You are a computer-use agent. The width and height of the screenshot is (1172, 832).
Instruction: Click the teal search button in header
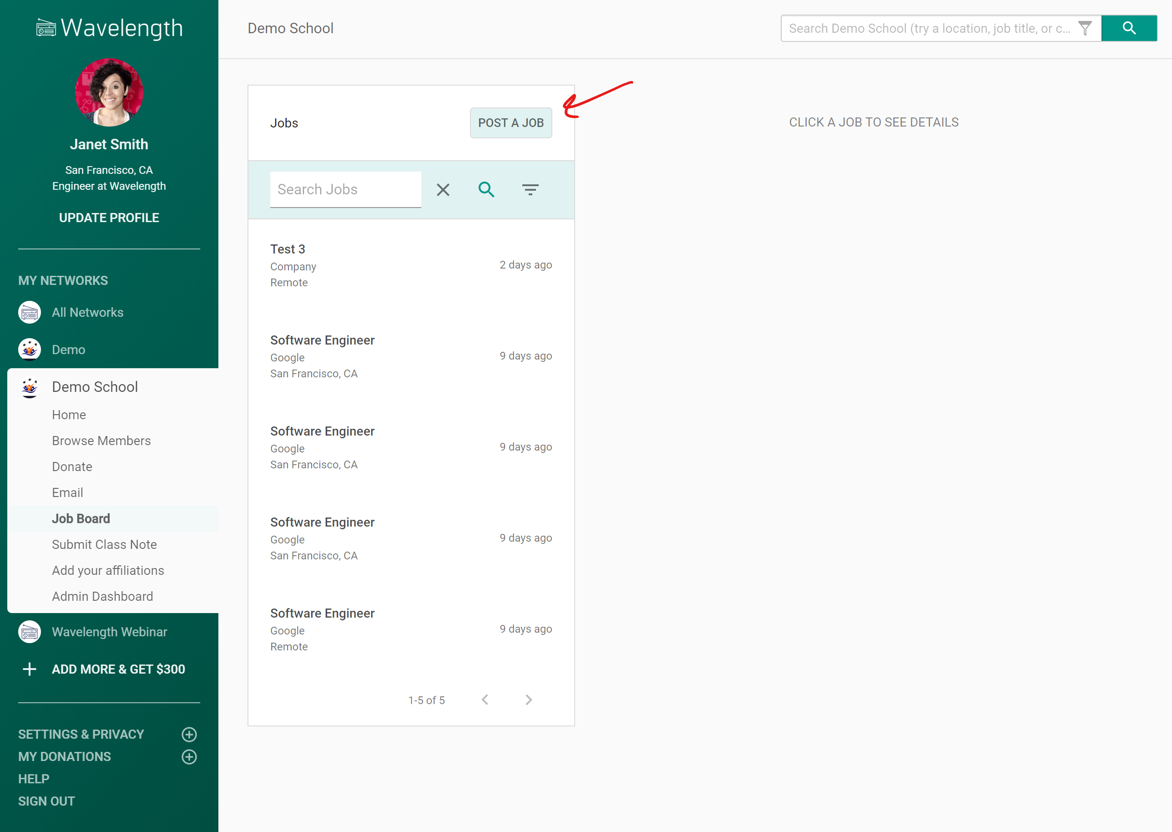tap(1128, 28)
